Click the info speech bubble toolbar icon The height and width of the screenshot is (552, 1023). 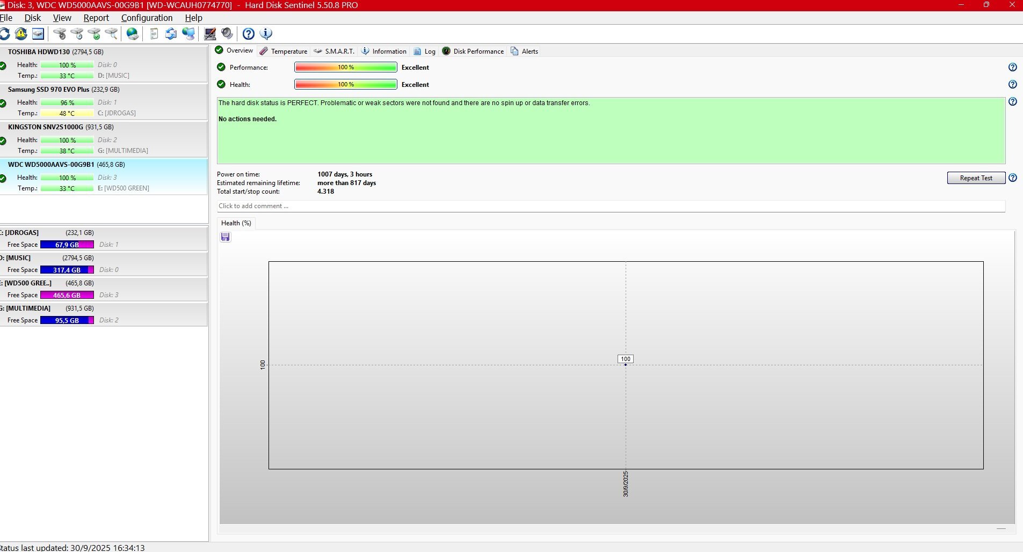click(266, 34)
